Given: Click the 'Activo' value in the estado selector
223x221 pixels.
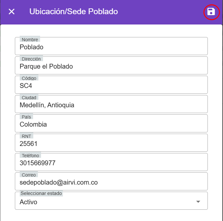Looking at the screenshot, I should click(x=28, y=202).
